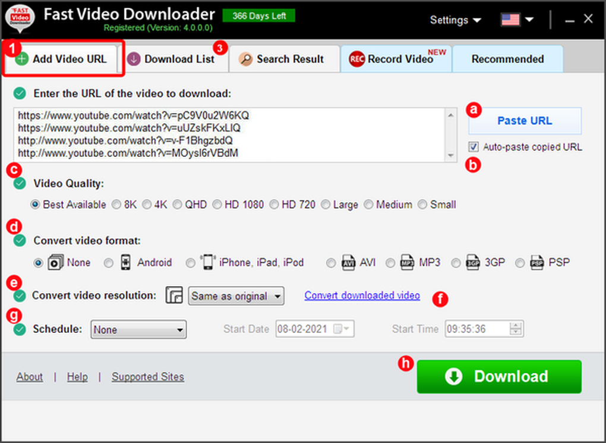
Task: Click the Paste URL button
Action: tap(525, 121)
